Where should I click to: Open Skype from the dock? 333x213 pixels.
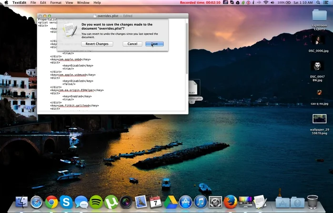[66, 202]
